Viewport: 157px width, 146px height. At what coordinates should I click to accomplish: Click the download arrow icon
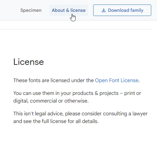[104, 10]
